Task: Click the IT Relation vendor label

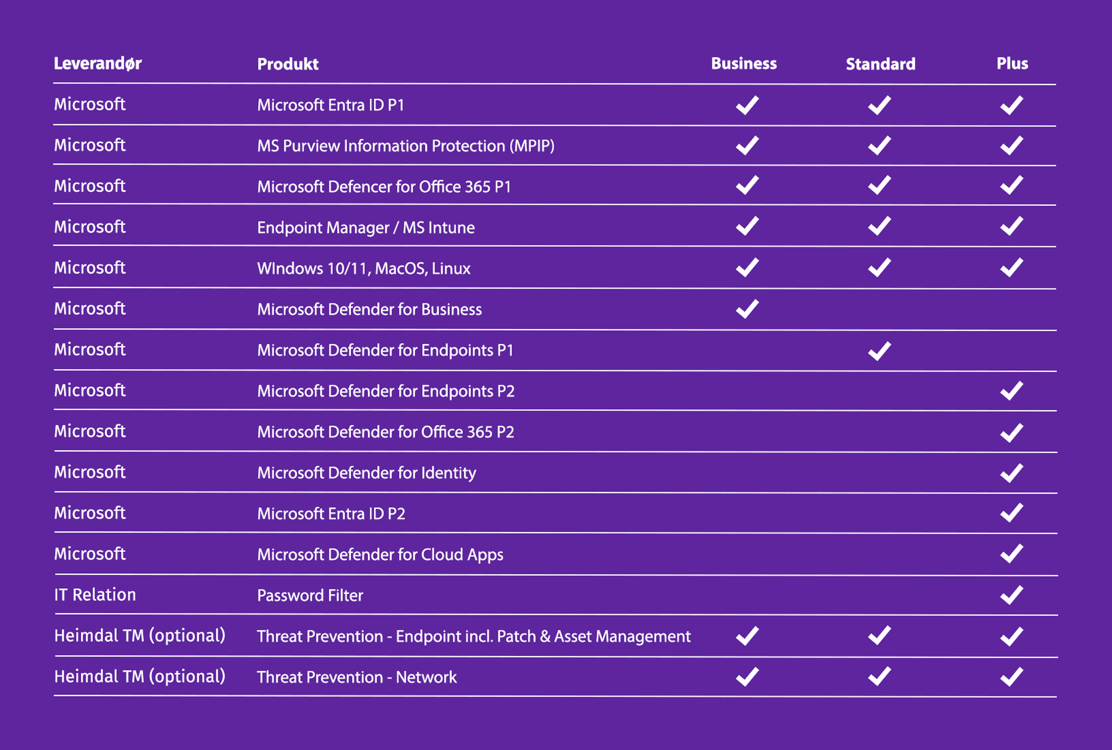Action: 95,595
